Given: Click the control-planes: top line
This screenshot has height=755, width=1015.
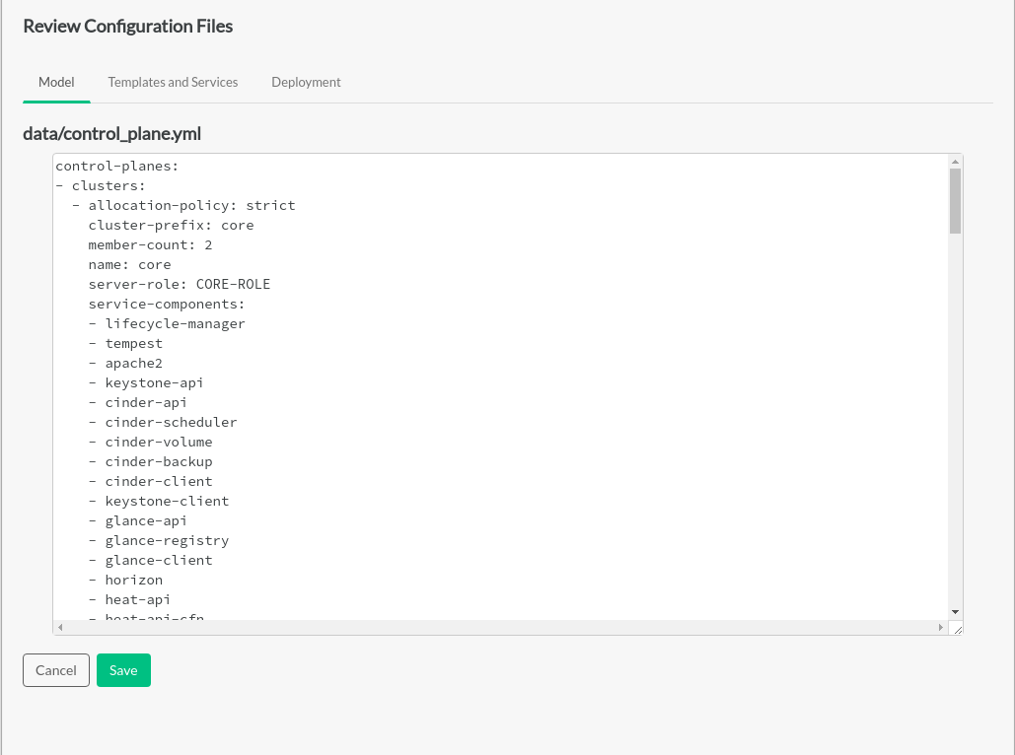Looking at the screenshot, I should [116, 167].
